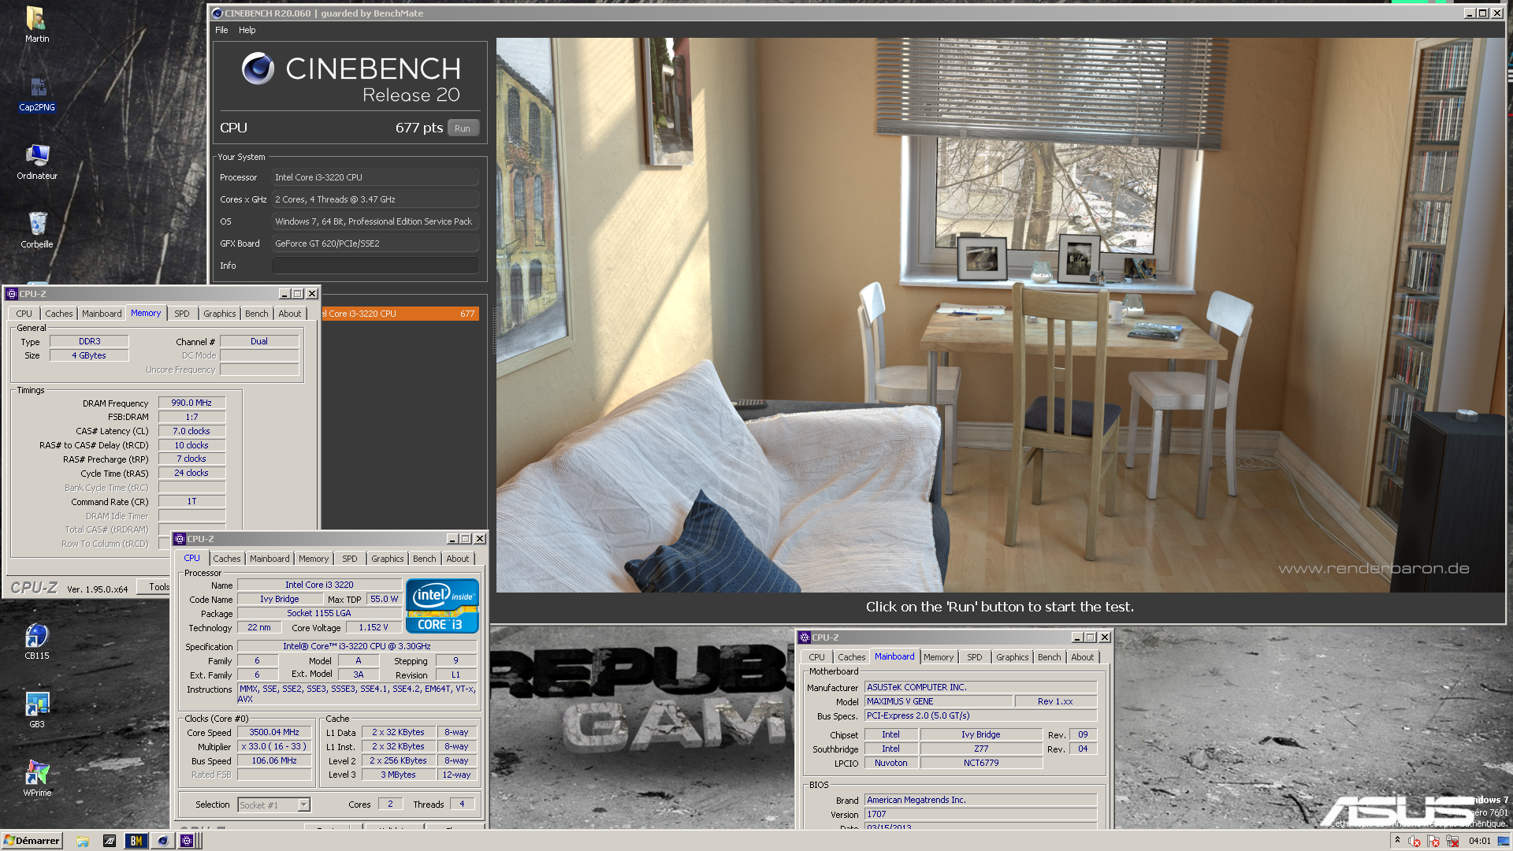The image size is (1513, 851).
Task: Select the Cap2PNG desktop icon
Action: point(37,94)
